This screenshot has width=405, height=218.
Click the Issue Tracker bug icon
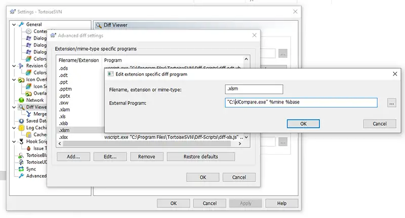[x=28, y=149]
